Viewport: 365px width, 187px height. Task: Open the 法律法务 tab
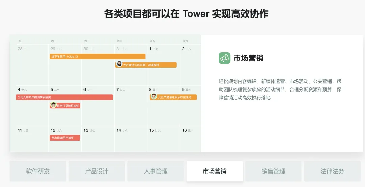coord(333,171)
